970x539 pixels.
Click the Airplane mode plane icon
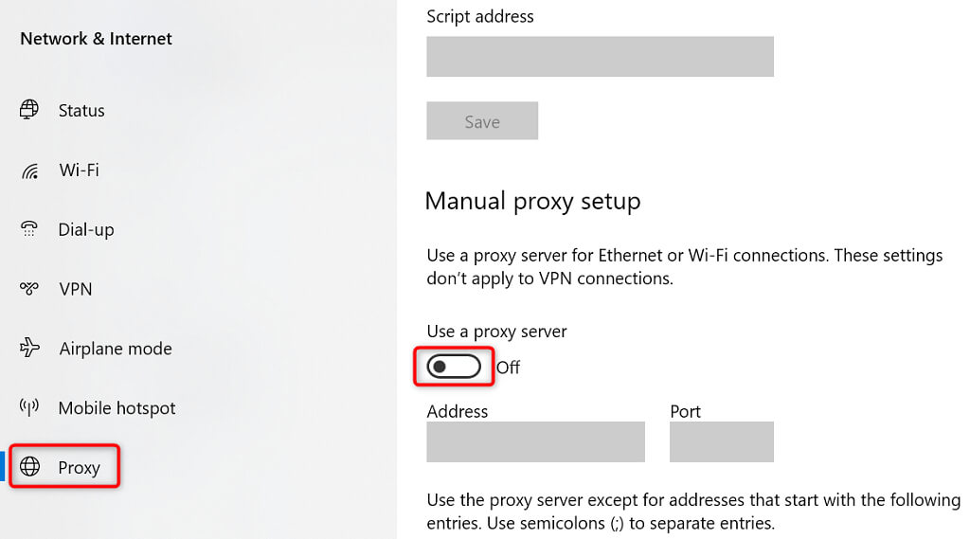point(29,349)
